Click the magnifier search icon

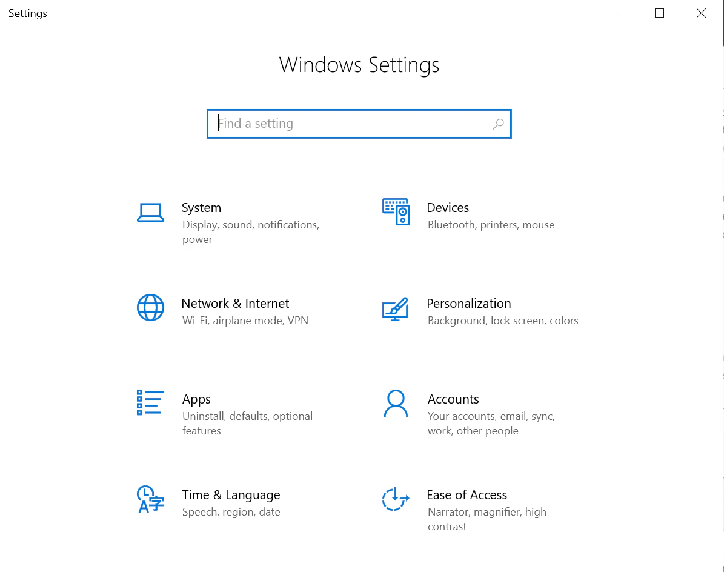coord(498,124)
